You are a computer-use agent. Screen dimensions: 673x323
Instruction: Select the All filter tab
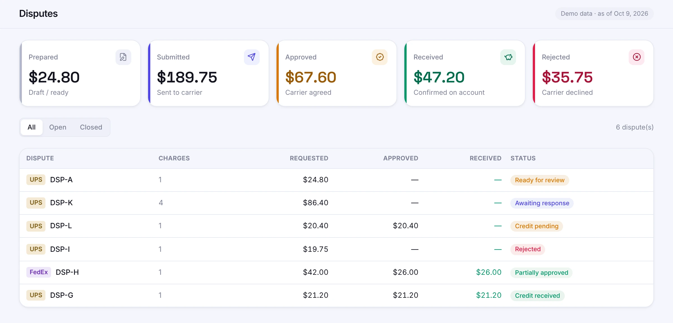coord(32,127)
